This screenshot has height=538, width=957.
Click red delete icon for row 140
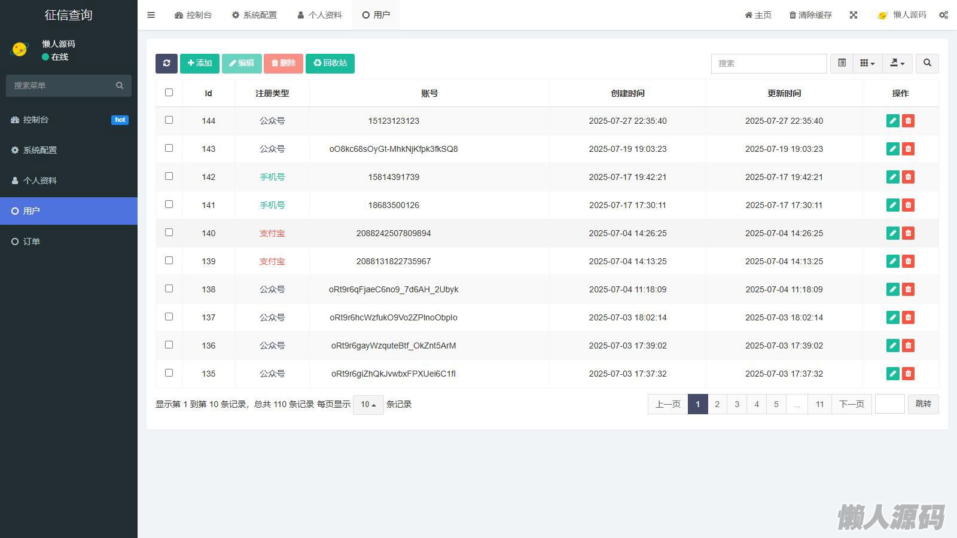(x=908, y=233)
